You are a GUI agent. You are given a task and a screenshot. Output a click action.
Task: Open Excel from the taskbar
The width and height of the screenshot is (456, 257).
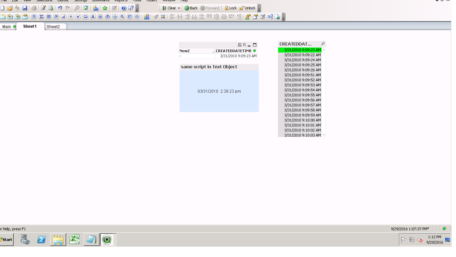click(74, 240)
